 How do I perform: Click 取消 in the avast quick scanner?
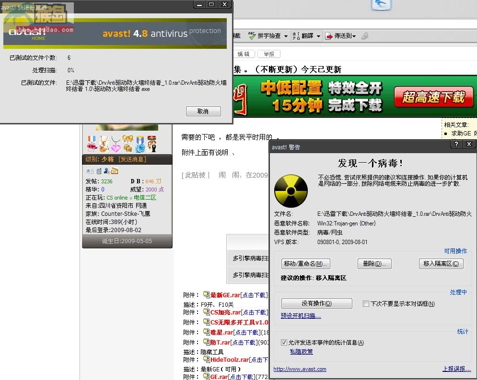click(x=203, y=111)
